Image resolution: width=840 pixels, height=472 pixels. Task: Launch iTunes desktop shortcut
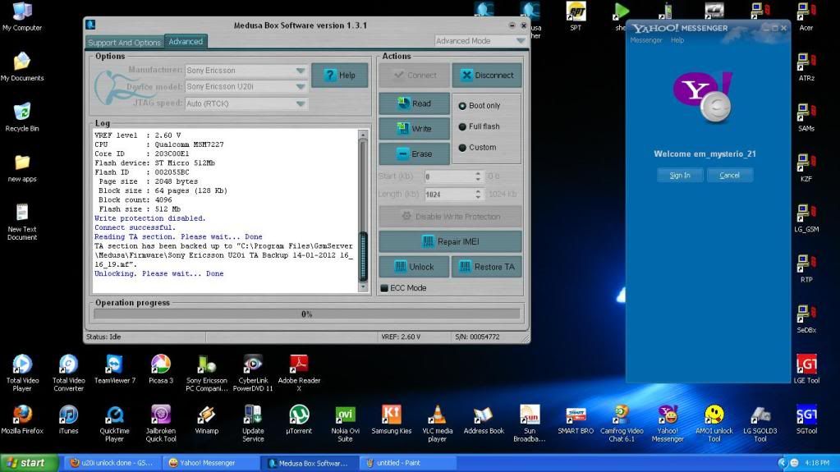click(69, 419)
